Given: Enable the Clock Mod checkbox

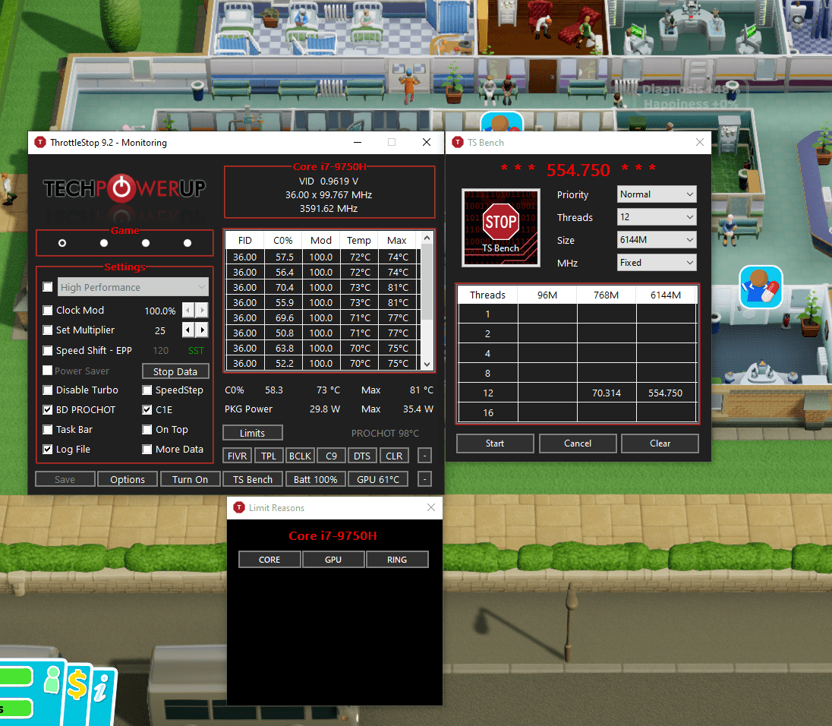Looking at the screenshot, I should pyautogui.click(x=48, y=310).
